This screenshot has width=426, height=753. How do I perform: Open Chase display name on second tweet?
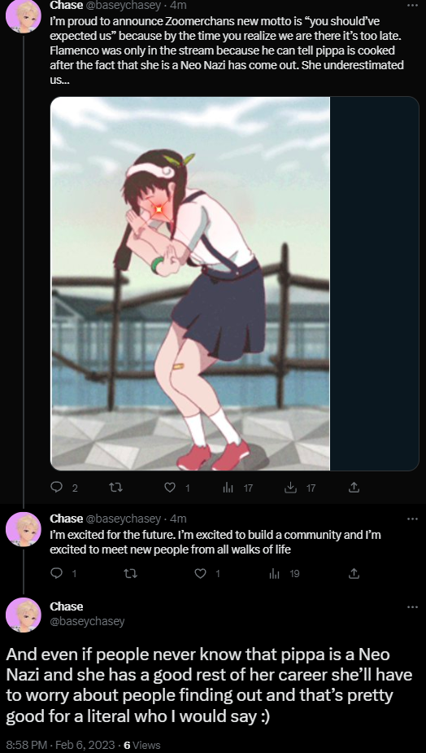66,519
